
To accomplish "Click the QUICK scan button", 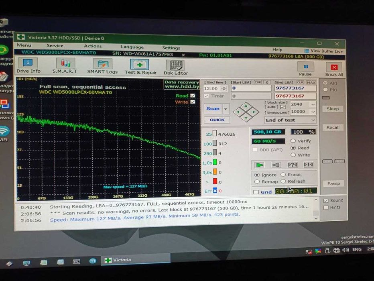I will [217, 120].
